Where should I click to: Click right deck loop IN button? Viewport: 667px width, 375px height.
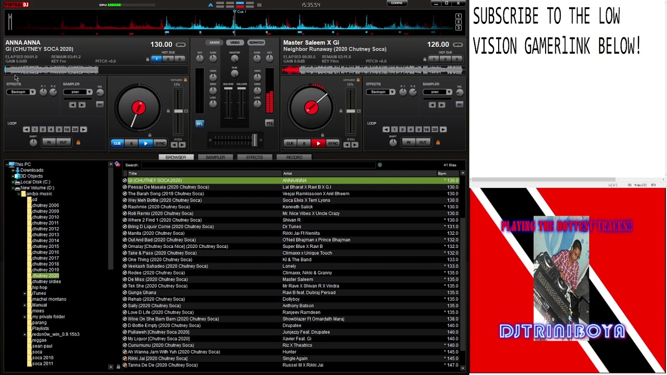[x=409, y=142]
